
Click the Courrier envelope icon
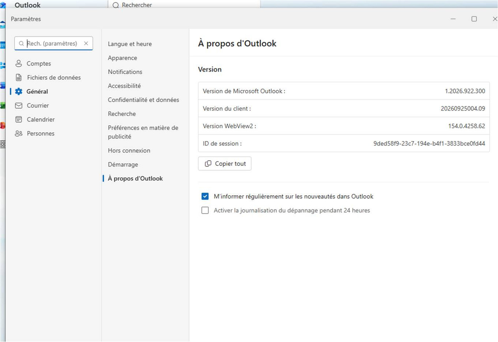tap(19, 105)
